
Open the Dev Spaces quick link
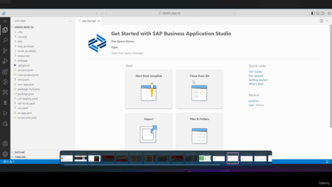click(x=256, y=76)
